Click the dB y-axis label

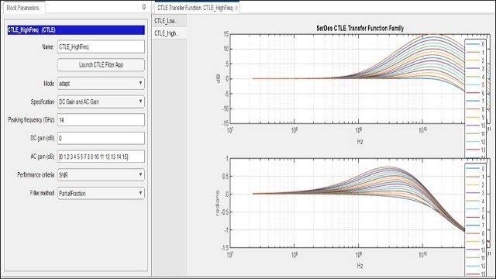click(217, 79)
